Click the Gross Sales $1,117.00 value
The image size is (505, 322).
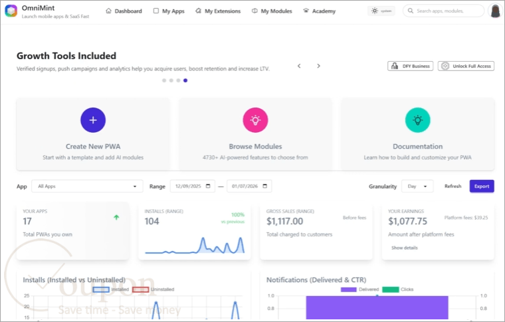[284, 221]
